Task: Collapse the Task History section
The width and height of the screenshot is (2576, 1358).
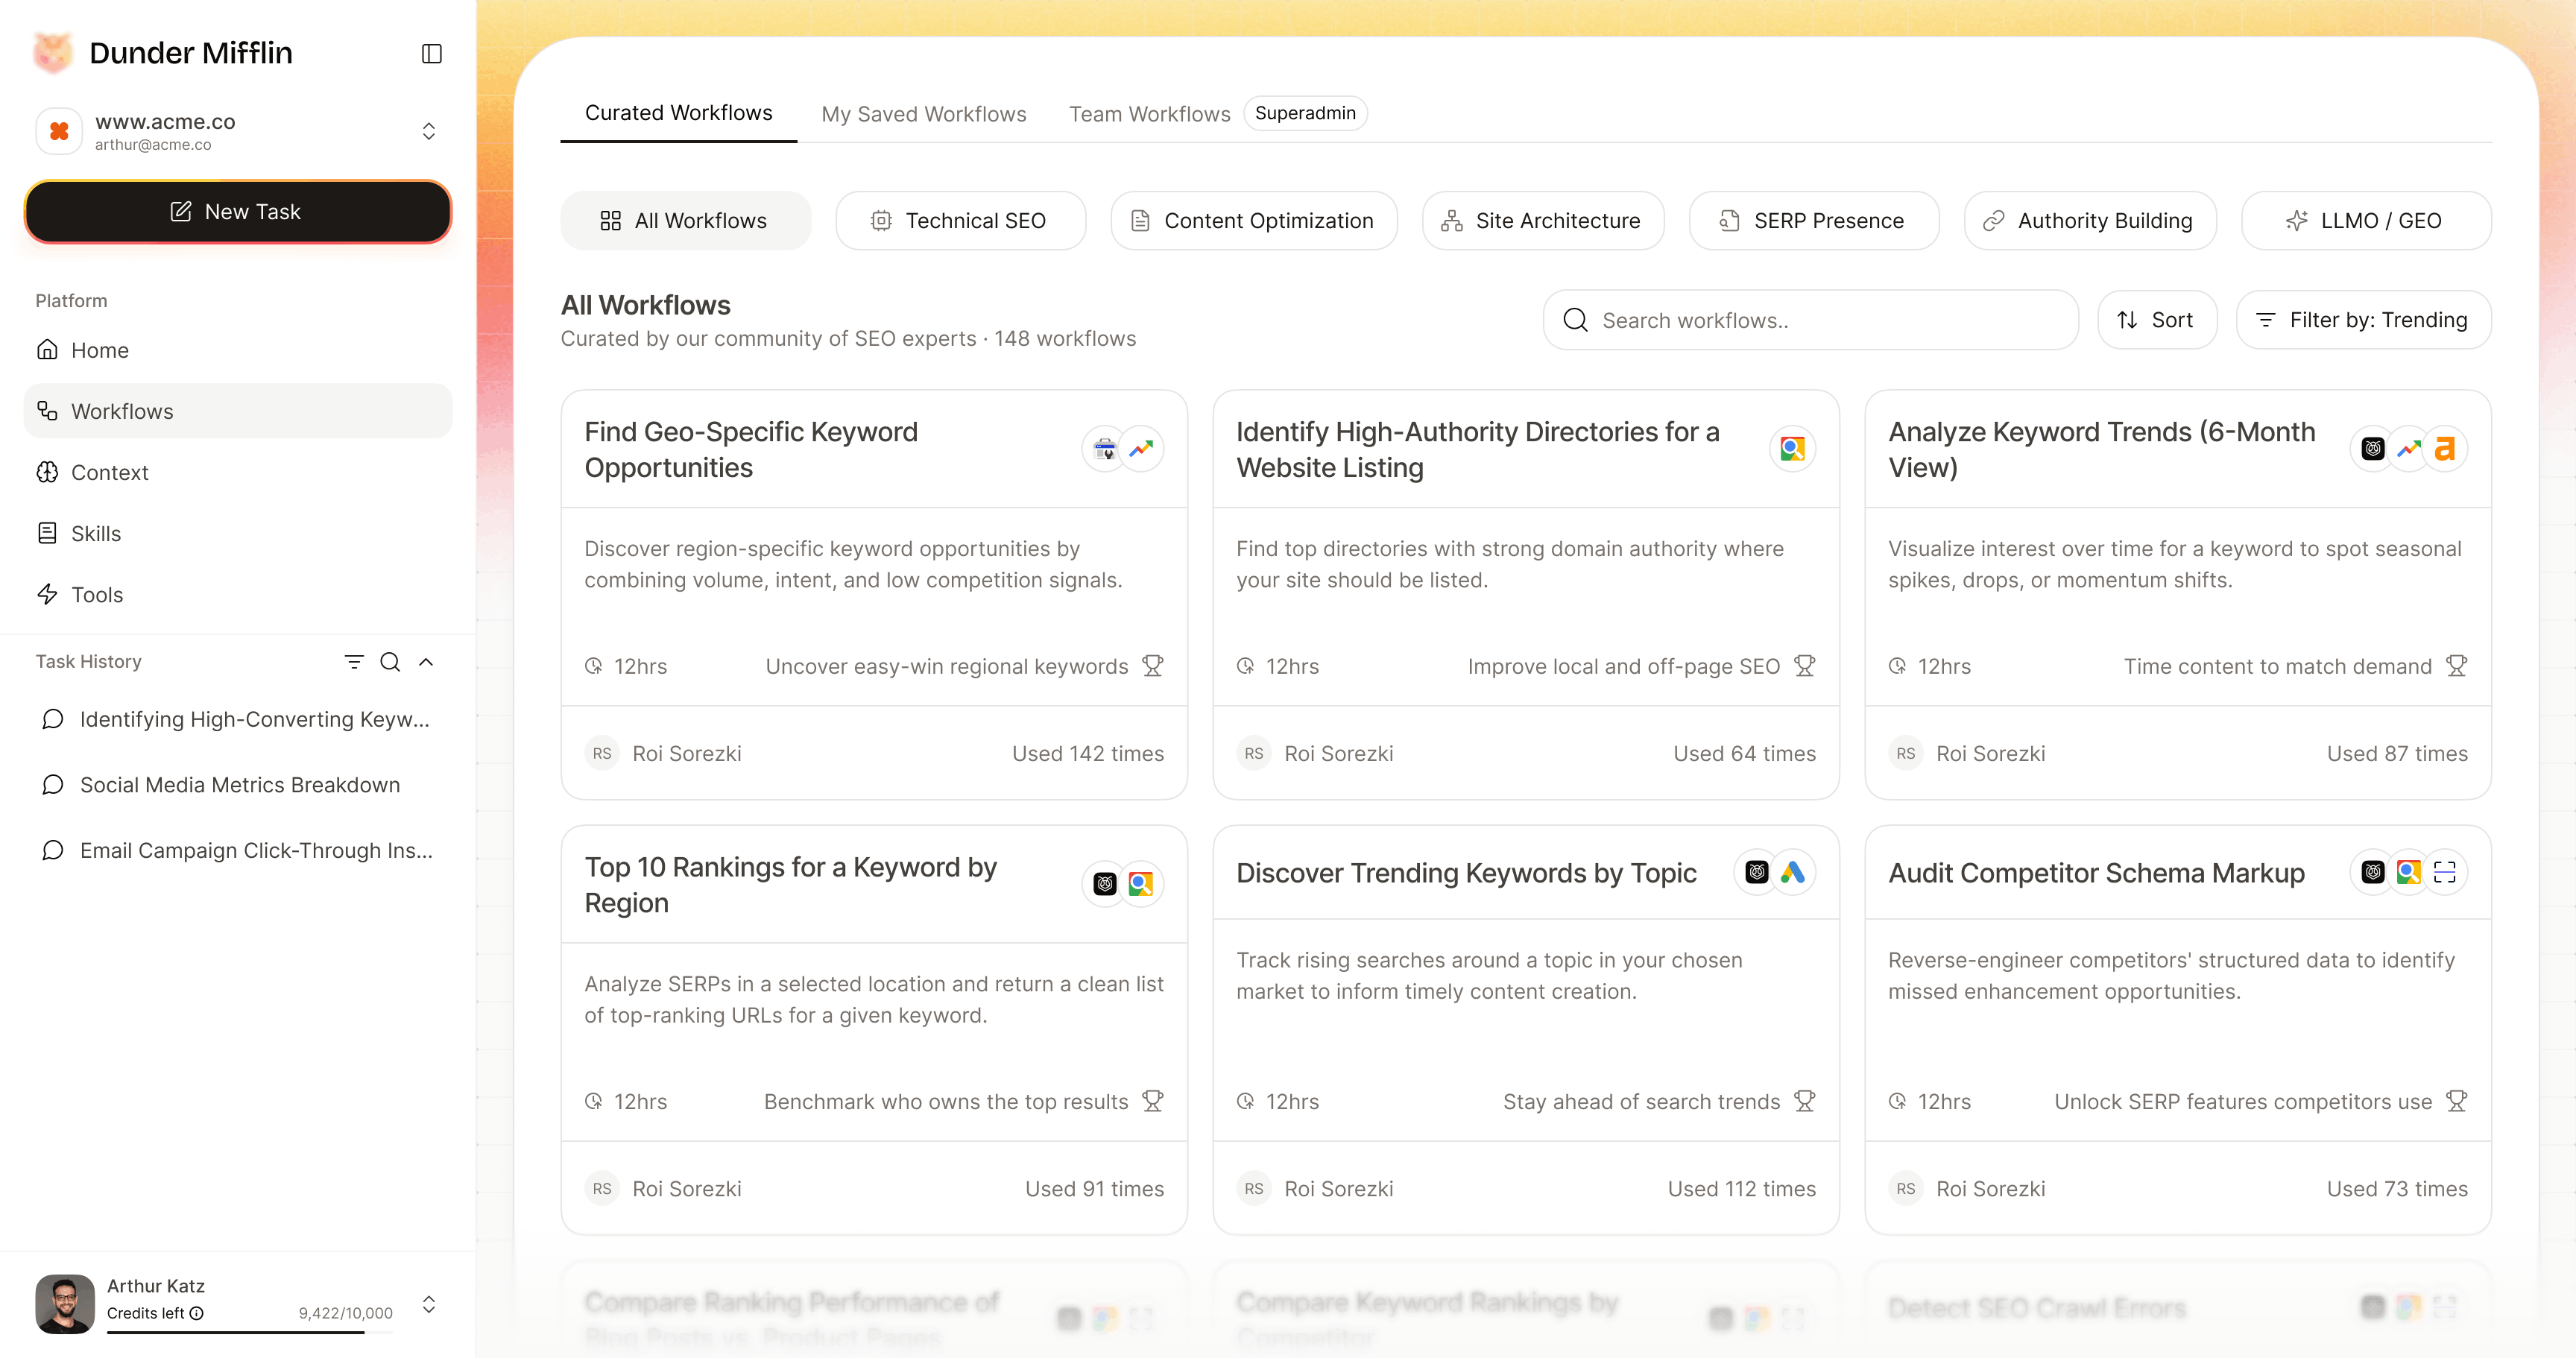Action: pyautogui.click(x=427, y=661)
